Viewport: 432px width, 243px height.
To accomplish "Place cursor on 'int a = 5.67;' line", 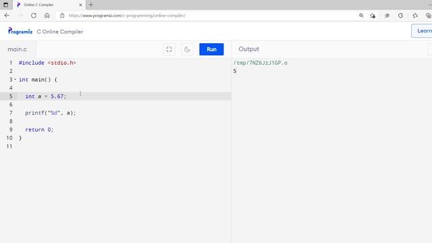I will (x=46, y=96).
